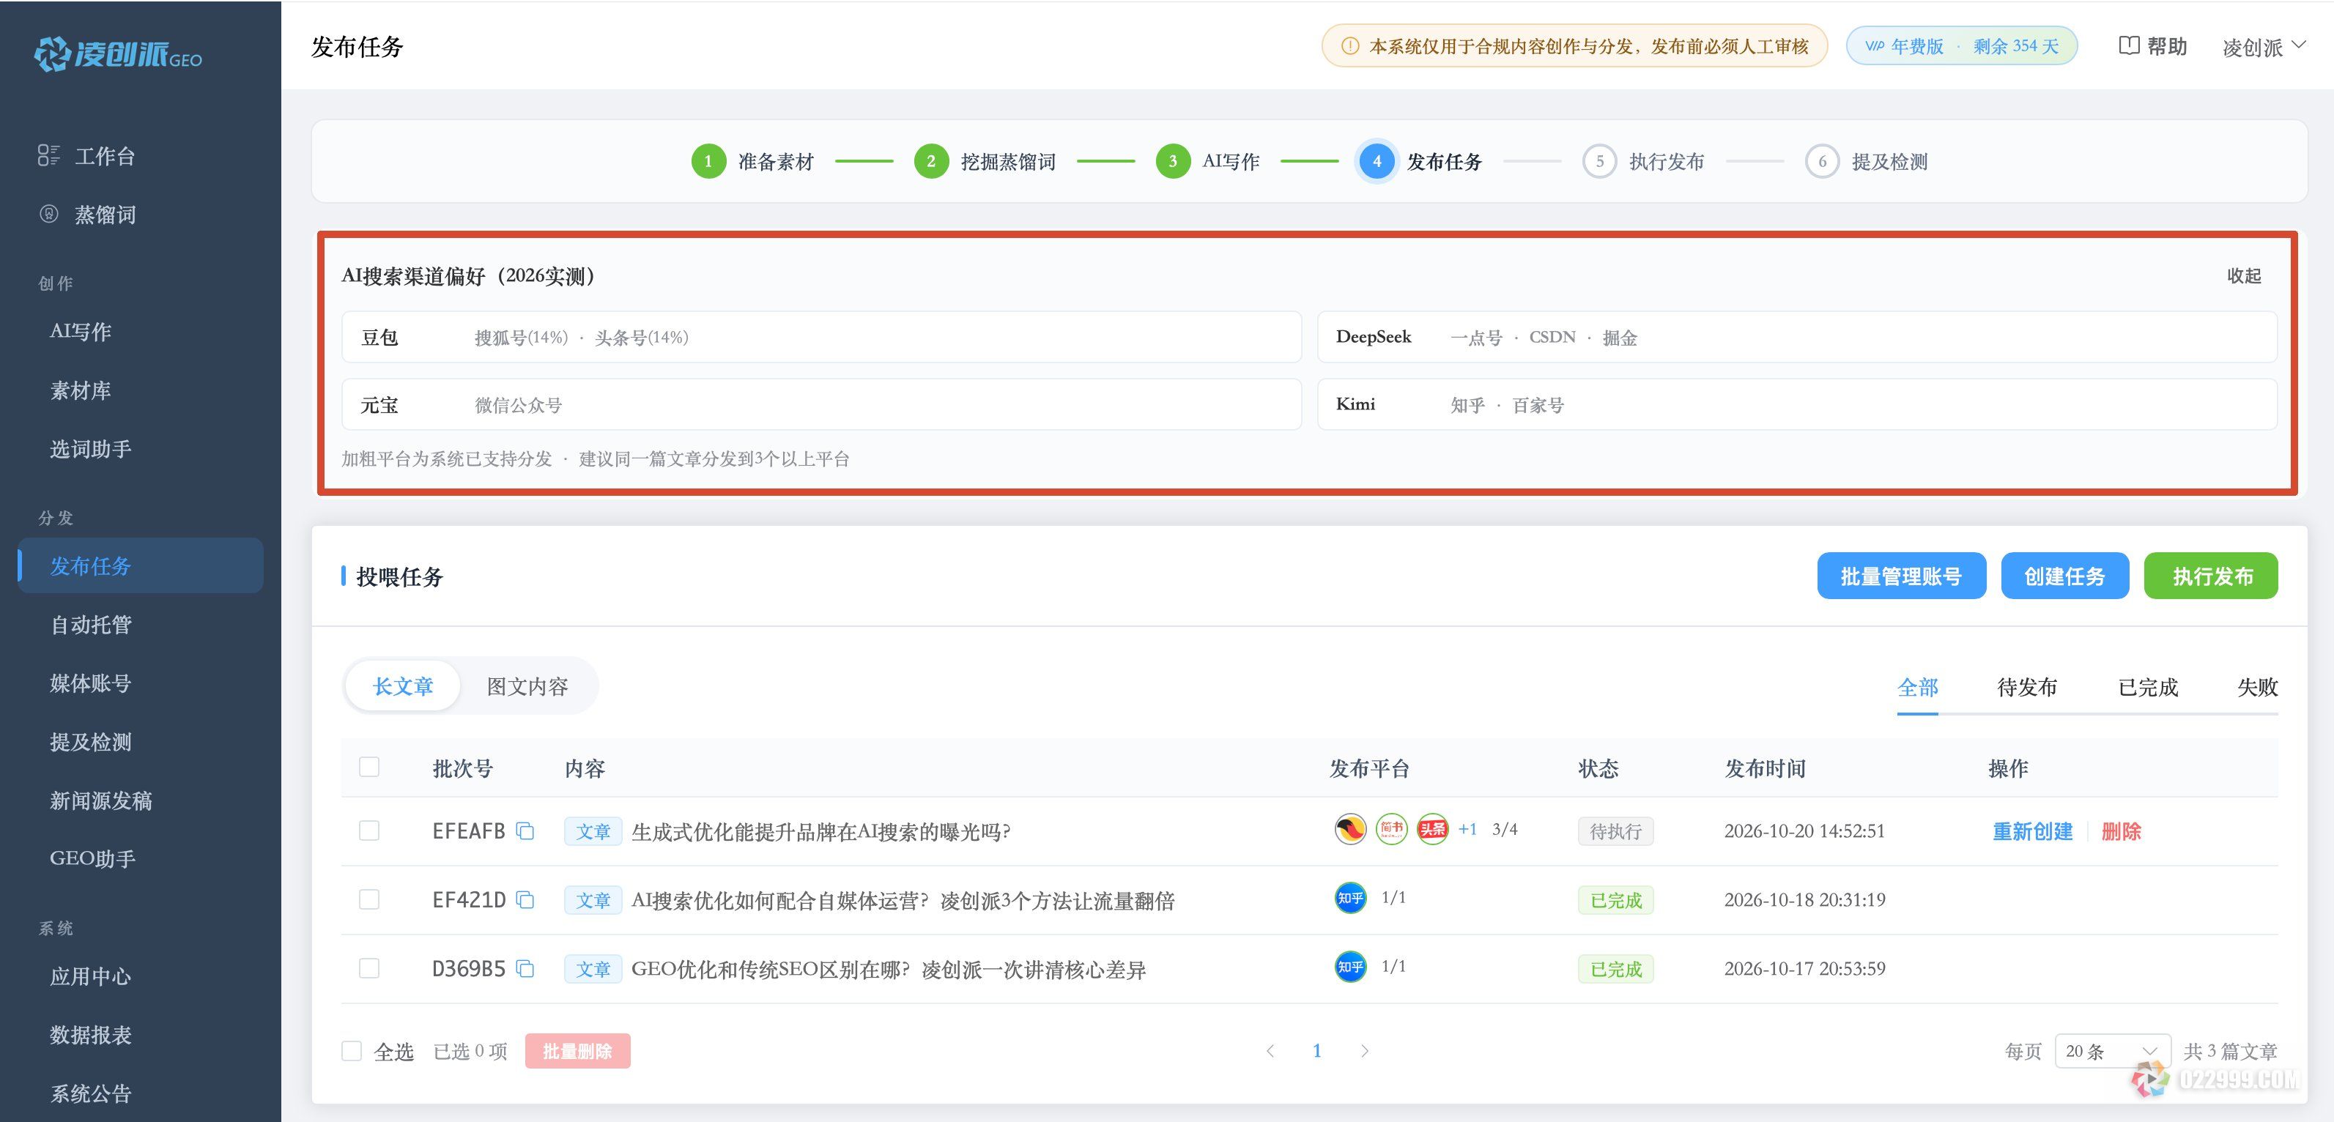Click the 批量管理账号 button
The width and height of the screenshot is (2334, 1122).
(1901, 576)
